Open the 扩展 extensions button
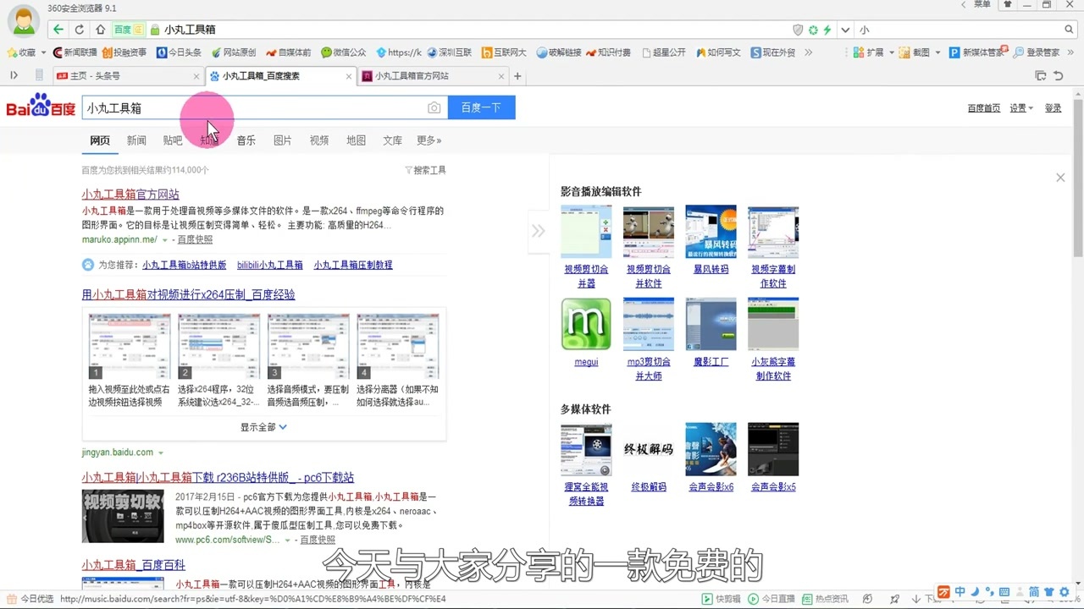The width and height of the screenshot is (1084, 609). (867, 52)
